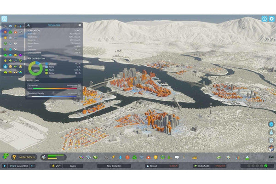
Task: Open the info views button at top left
Action: coord(5,19)
